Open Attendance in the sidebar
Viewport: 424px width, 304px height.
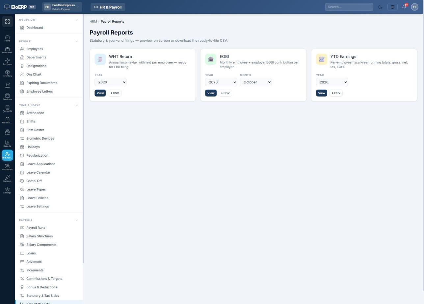tap(48, 113)
